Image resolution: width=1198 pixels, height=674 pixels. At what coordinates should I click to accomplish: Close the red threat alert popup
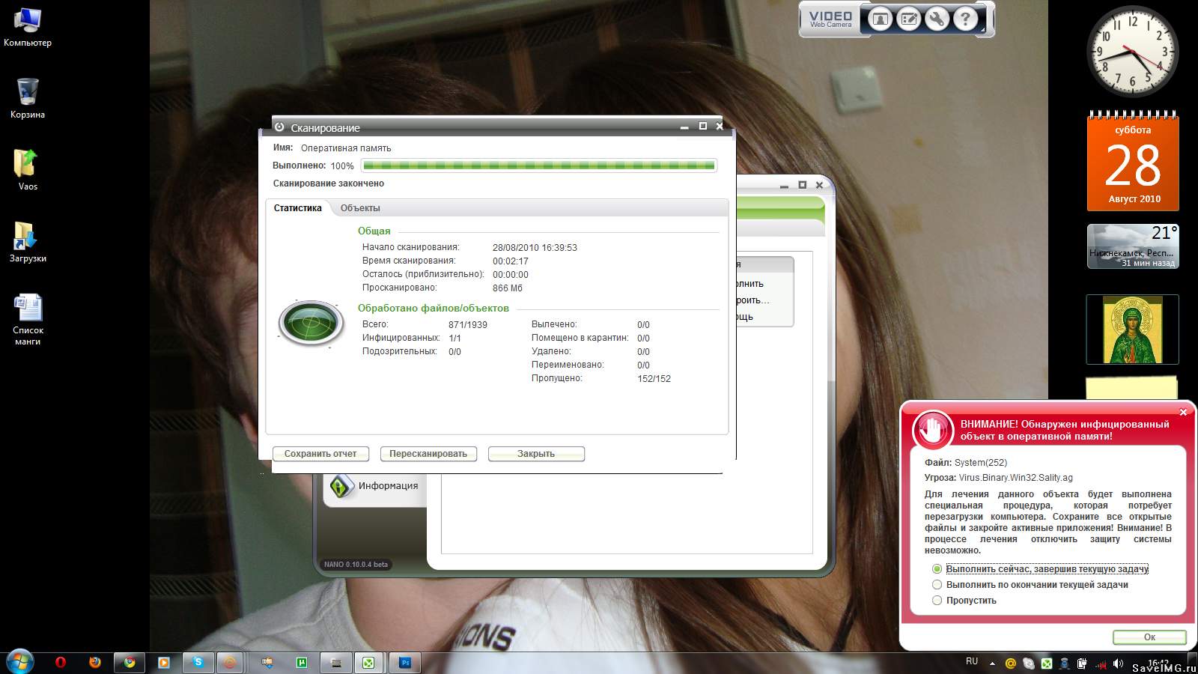pyautogui.click(x=1183, y=412)
